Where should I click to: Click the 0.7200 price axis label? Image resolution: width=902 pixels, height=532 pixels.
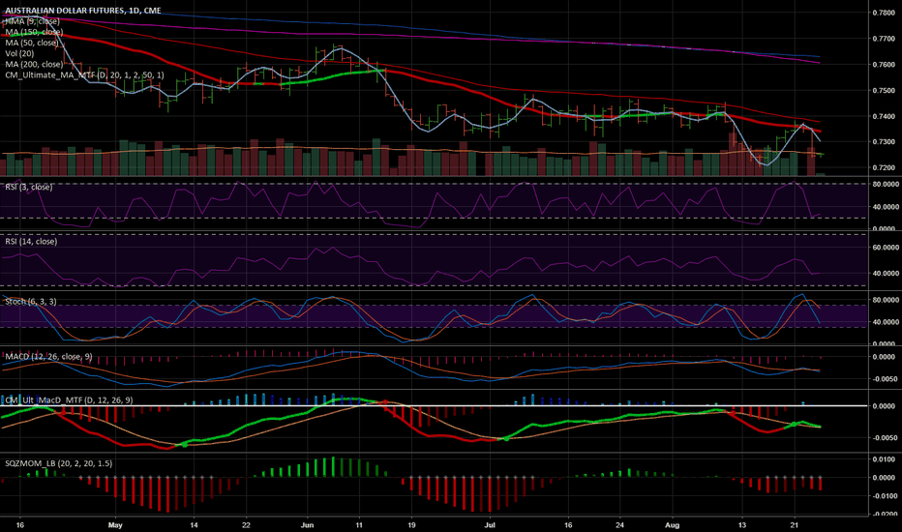884,167
